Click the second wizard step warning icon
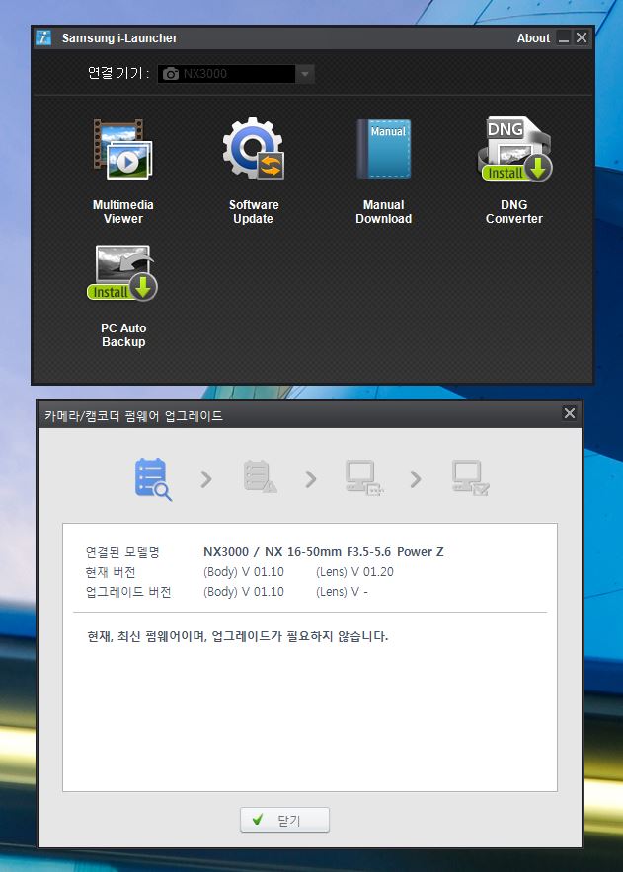The height and width of the screenshot is (872, 623). pos(260,478)
